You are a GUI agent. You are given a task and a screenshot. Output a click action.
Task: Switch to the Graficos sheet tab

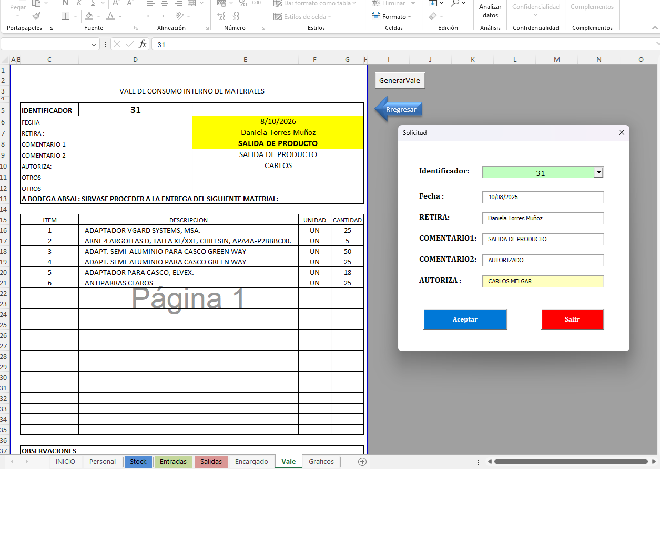(321, 462)
